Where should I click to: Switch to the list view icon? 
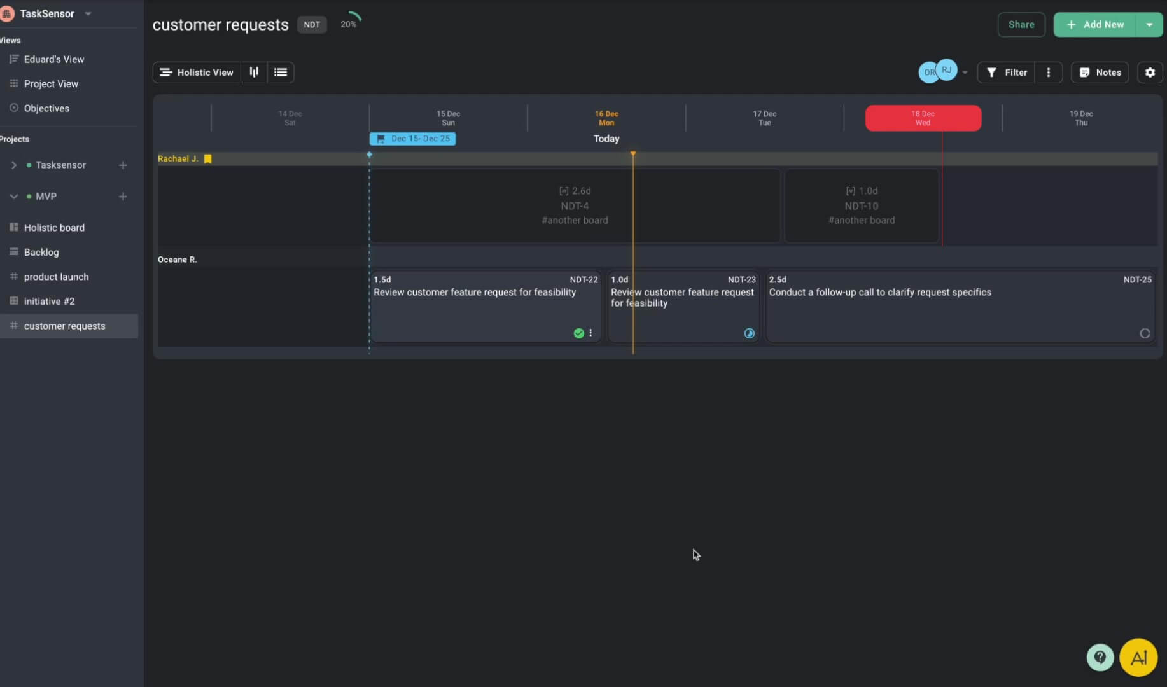point(281,73)
